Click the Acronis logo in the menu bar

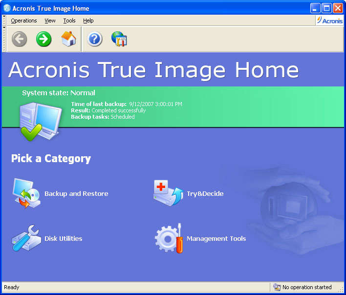click(x=330, y=21)
